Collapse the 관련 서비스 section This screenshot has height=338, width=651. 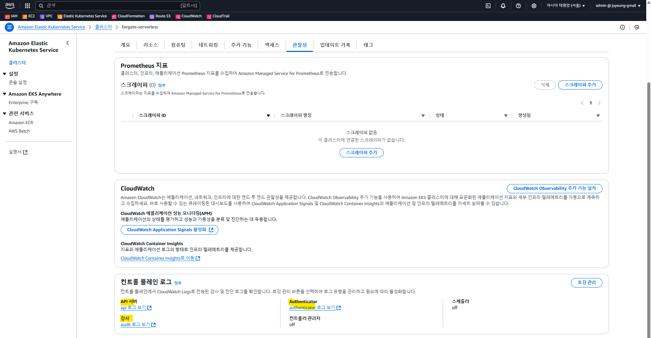(4, 114)
